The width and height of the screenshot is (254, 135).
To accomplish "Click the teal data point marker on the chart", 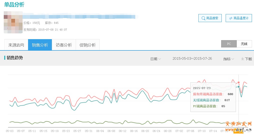I will 238,87.
